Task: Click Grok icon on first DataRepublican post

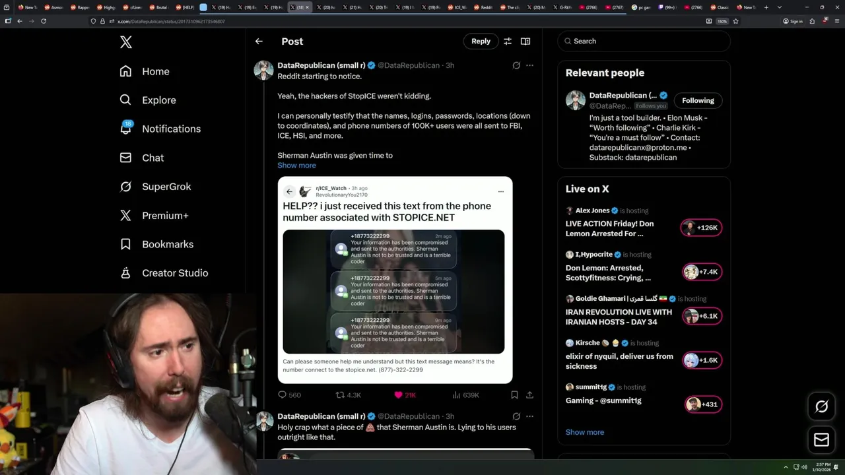Action: coord(516,65)
